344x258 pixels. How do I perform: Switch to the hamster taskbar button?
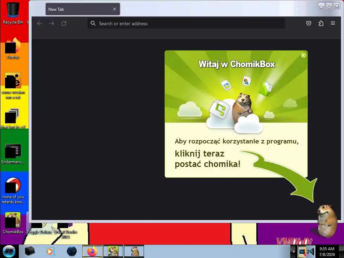[134, 251]
